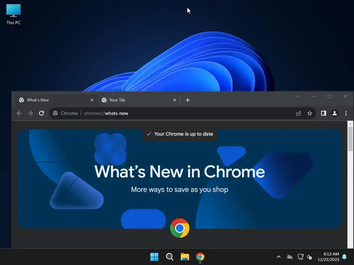Click 'What's New in Chrome' heading
The width and height of the screenshot is (354, 265).
179,172
